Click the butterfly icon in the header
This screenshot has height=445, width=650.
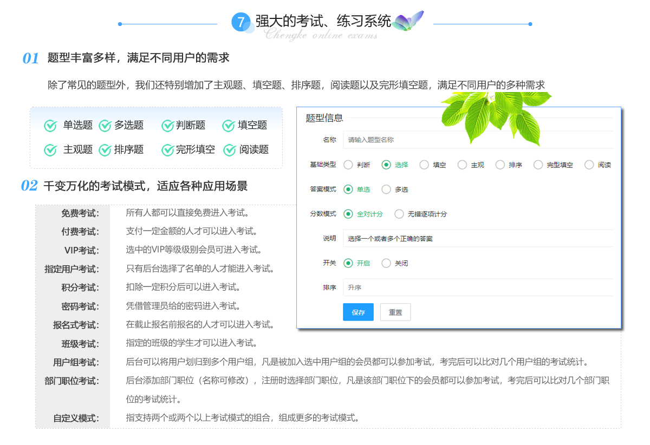point(408,22)
